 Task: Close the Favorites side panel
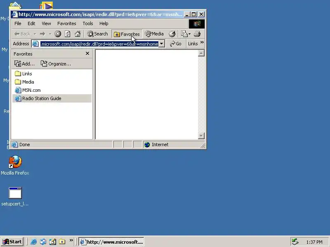87,54
